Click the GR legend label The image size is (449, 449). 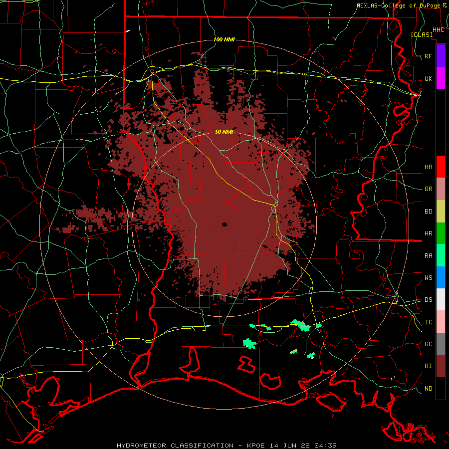[x=428, y=189]
